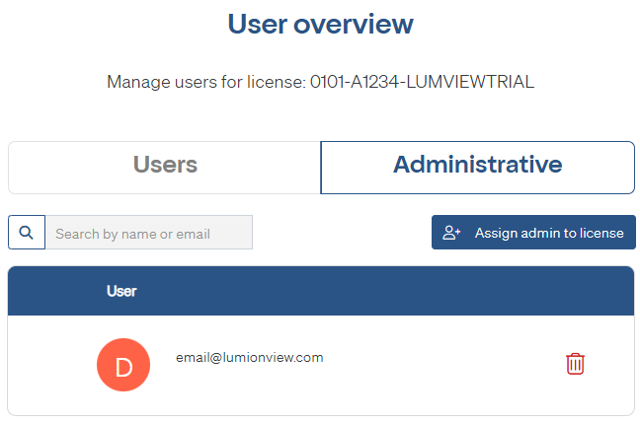Click the magnifying glass search icon

click(x=27, y=233)
